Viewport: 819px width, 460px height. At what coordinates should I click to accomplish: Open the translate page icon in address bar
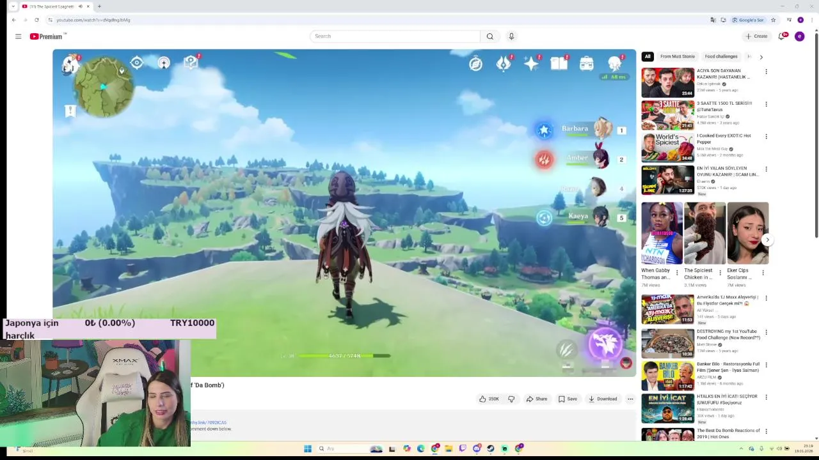pyautogui.click(x=713, y=20)
